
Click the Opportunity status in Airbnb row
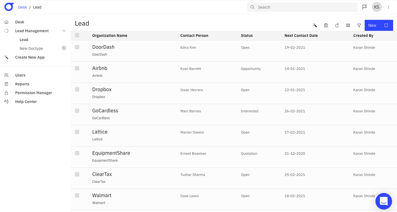point(251,69)
